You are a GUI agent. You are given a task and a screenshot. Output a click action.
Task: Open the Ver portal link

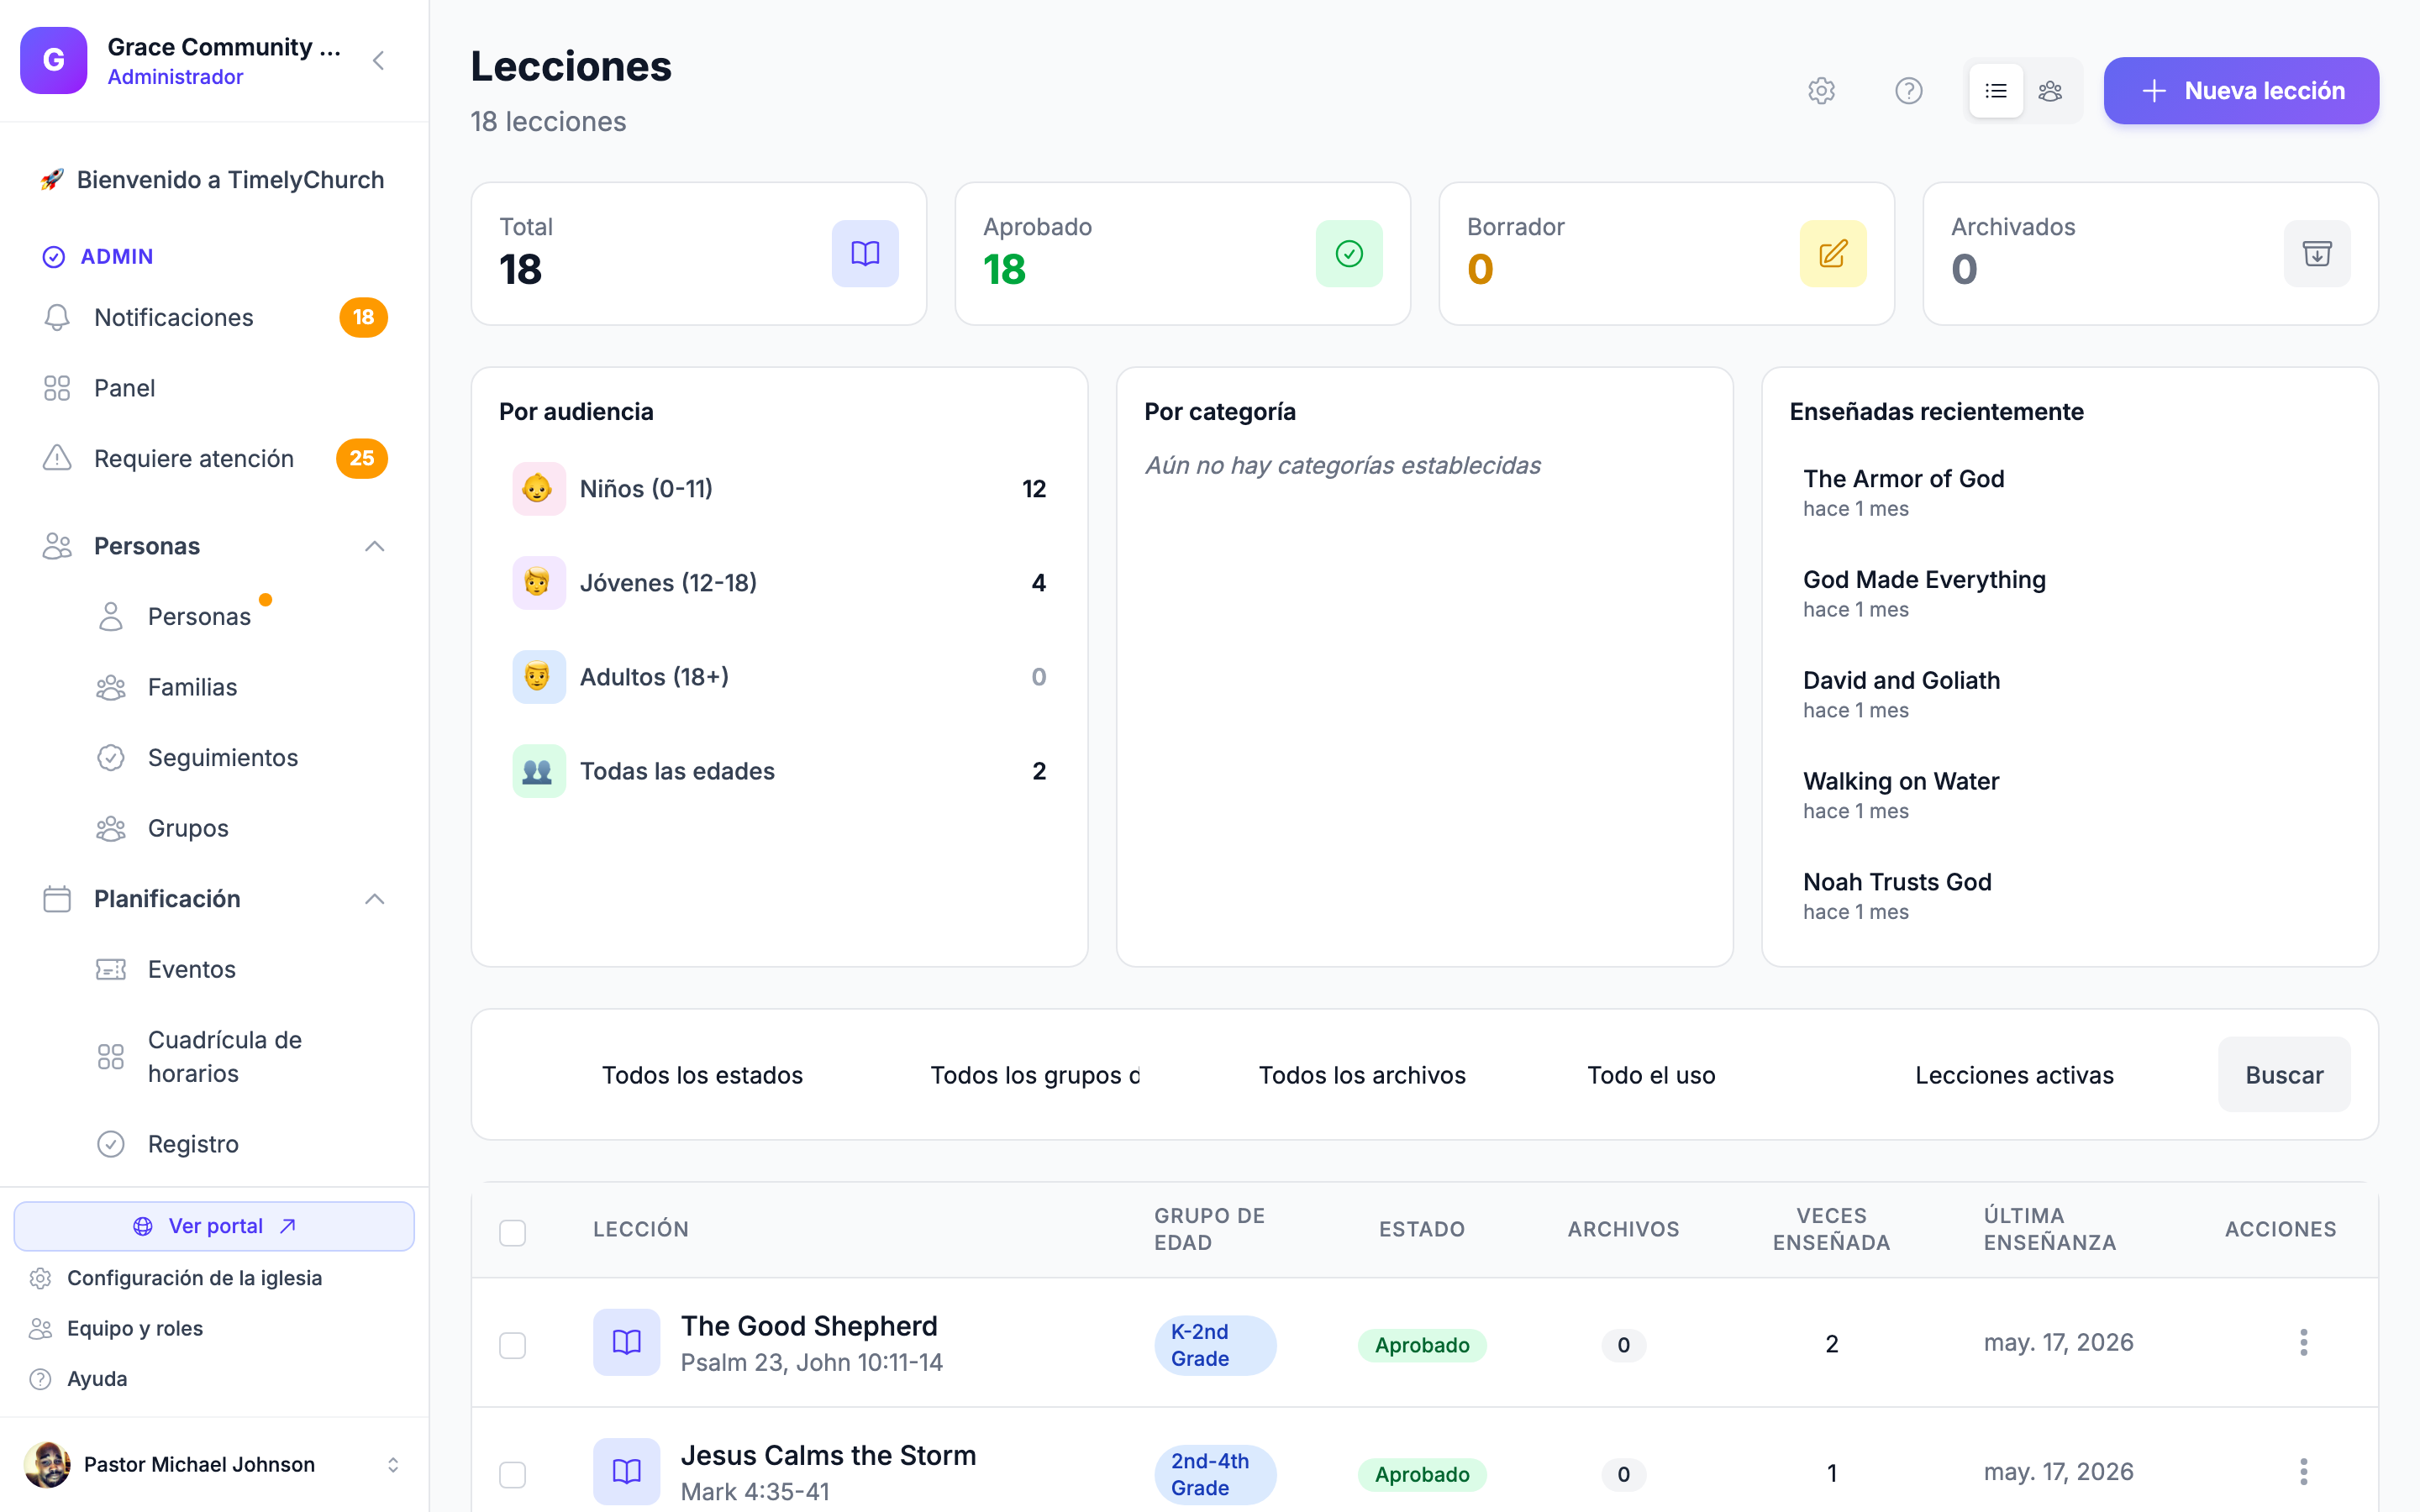click(x=214, y=1226)
